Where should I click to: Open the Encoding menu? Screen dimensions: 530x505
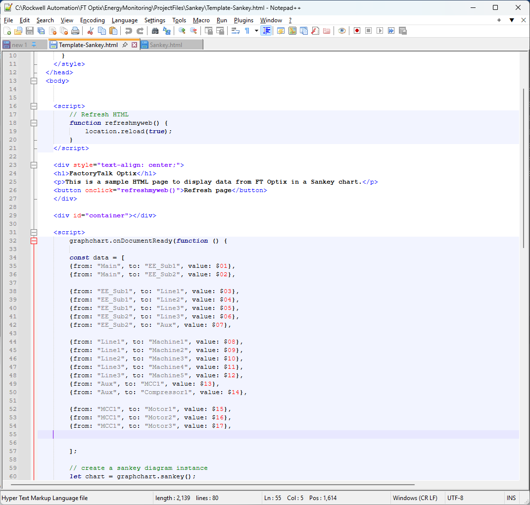pyautogui.click(x=93, y=20)
